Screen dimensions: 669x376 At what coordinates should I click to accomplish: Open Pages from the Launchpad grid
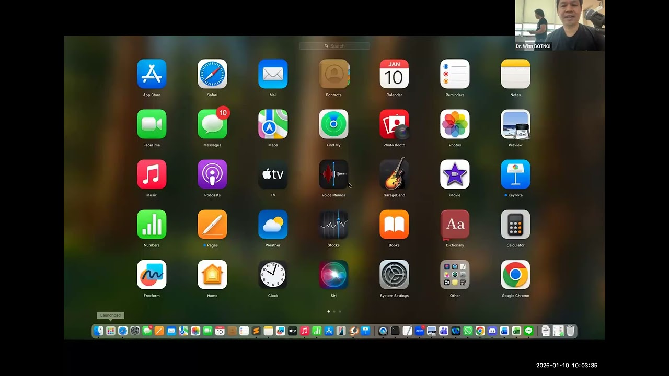[x=212, y=224]
